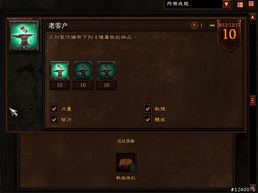Toggle the 智力 checkbox
The image size is (258, 193).
click(x=54, y=119)
